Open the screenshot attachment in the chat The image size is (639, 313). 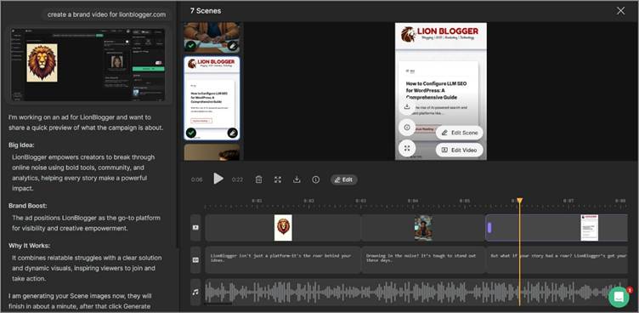(x=88, y=65)
